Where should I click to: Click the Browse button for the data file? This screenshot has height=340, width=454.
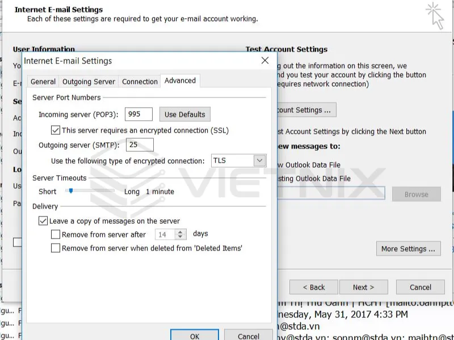[x=416, y=193]
